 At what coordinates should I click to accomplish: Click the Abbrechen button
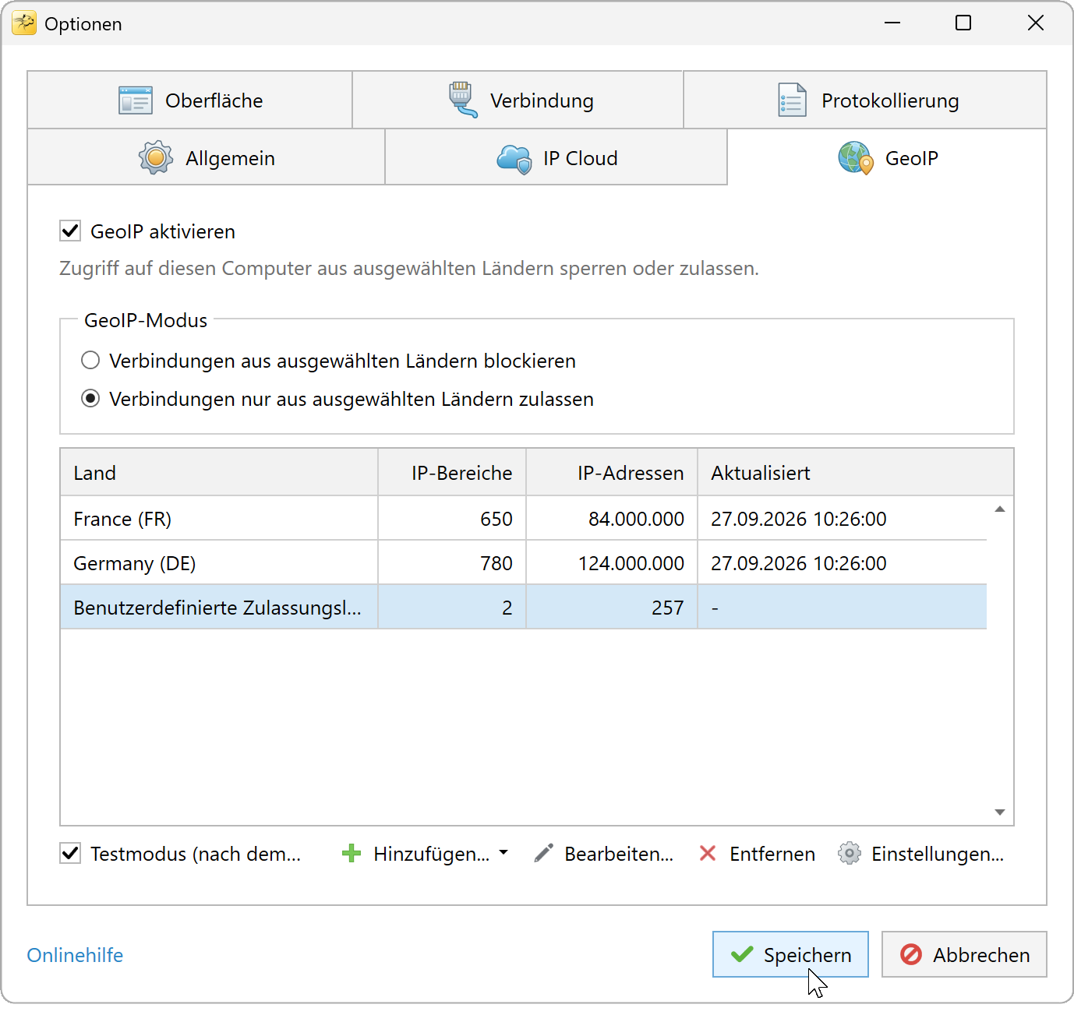point(964,954)
